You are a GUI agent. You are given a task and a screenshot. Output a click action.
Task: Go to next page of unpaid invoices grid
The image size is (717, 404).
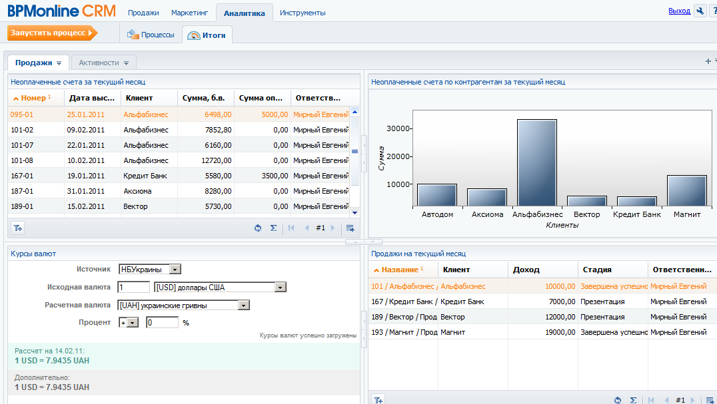[x=333, y=228]
